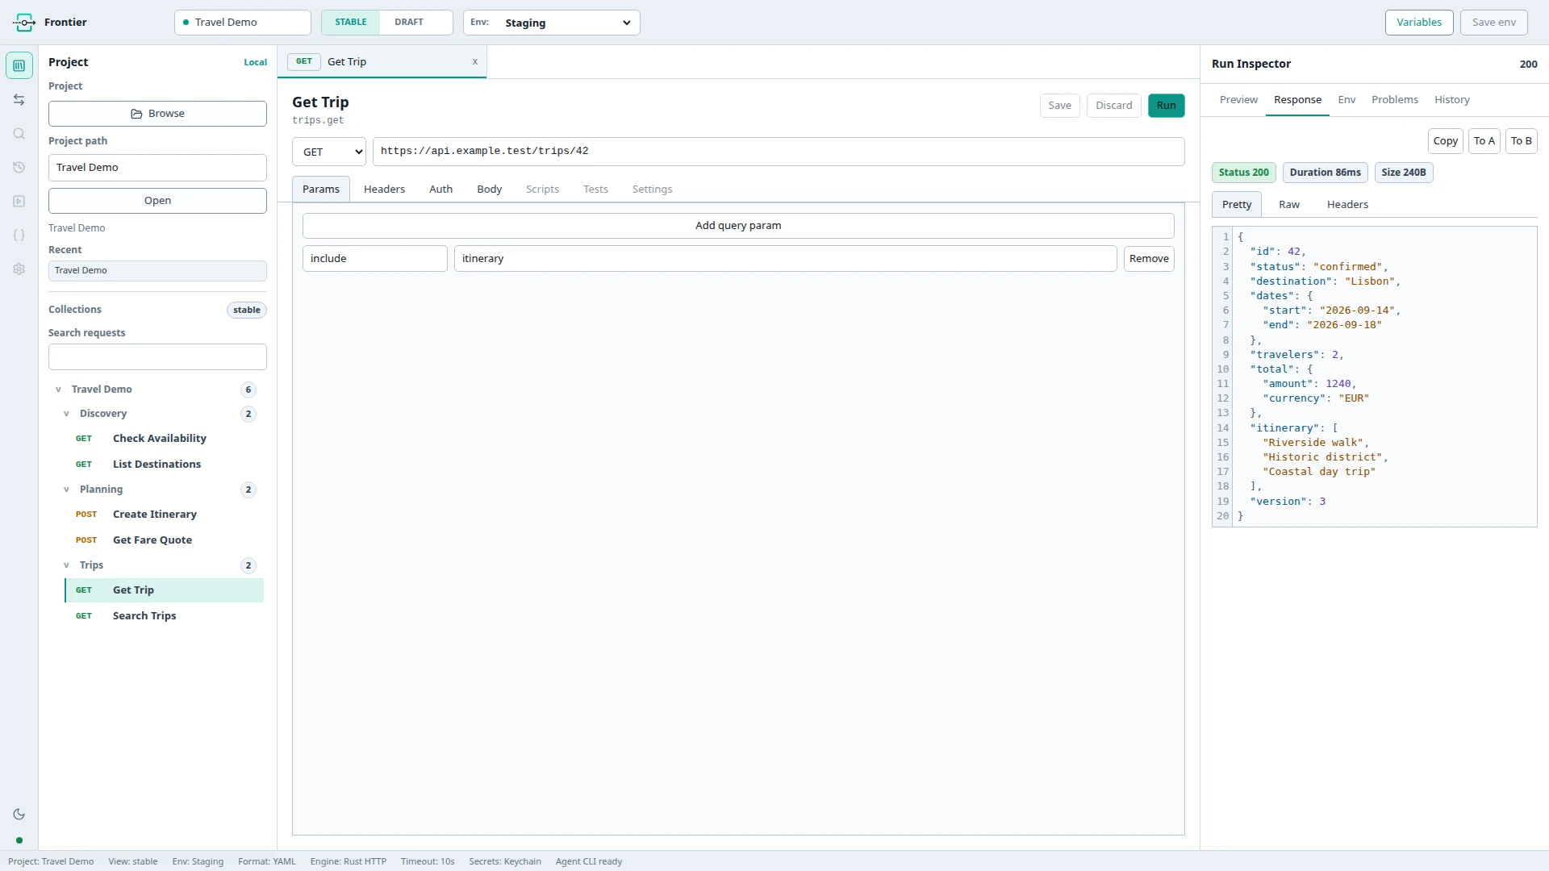
Task: Click Agent CLI ready status entry
Action: [x=588, y=861]
